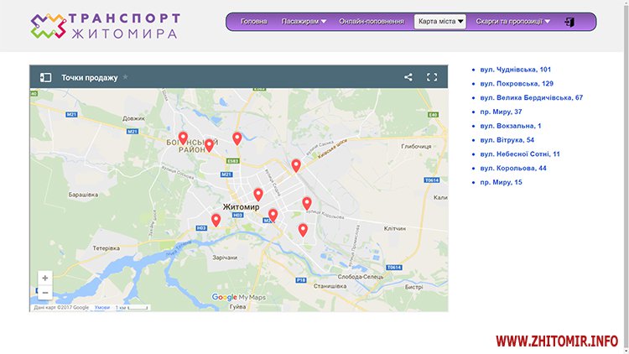Expand the Карта міста dropdown menu
Image resolution: width=629 pixels, height=354 pixels.
pyautogui.click(x=440, y=22)
